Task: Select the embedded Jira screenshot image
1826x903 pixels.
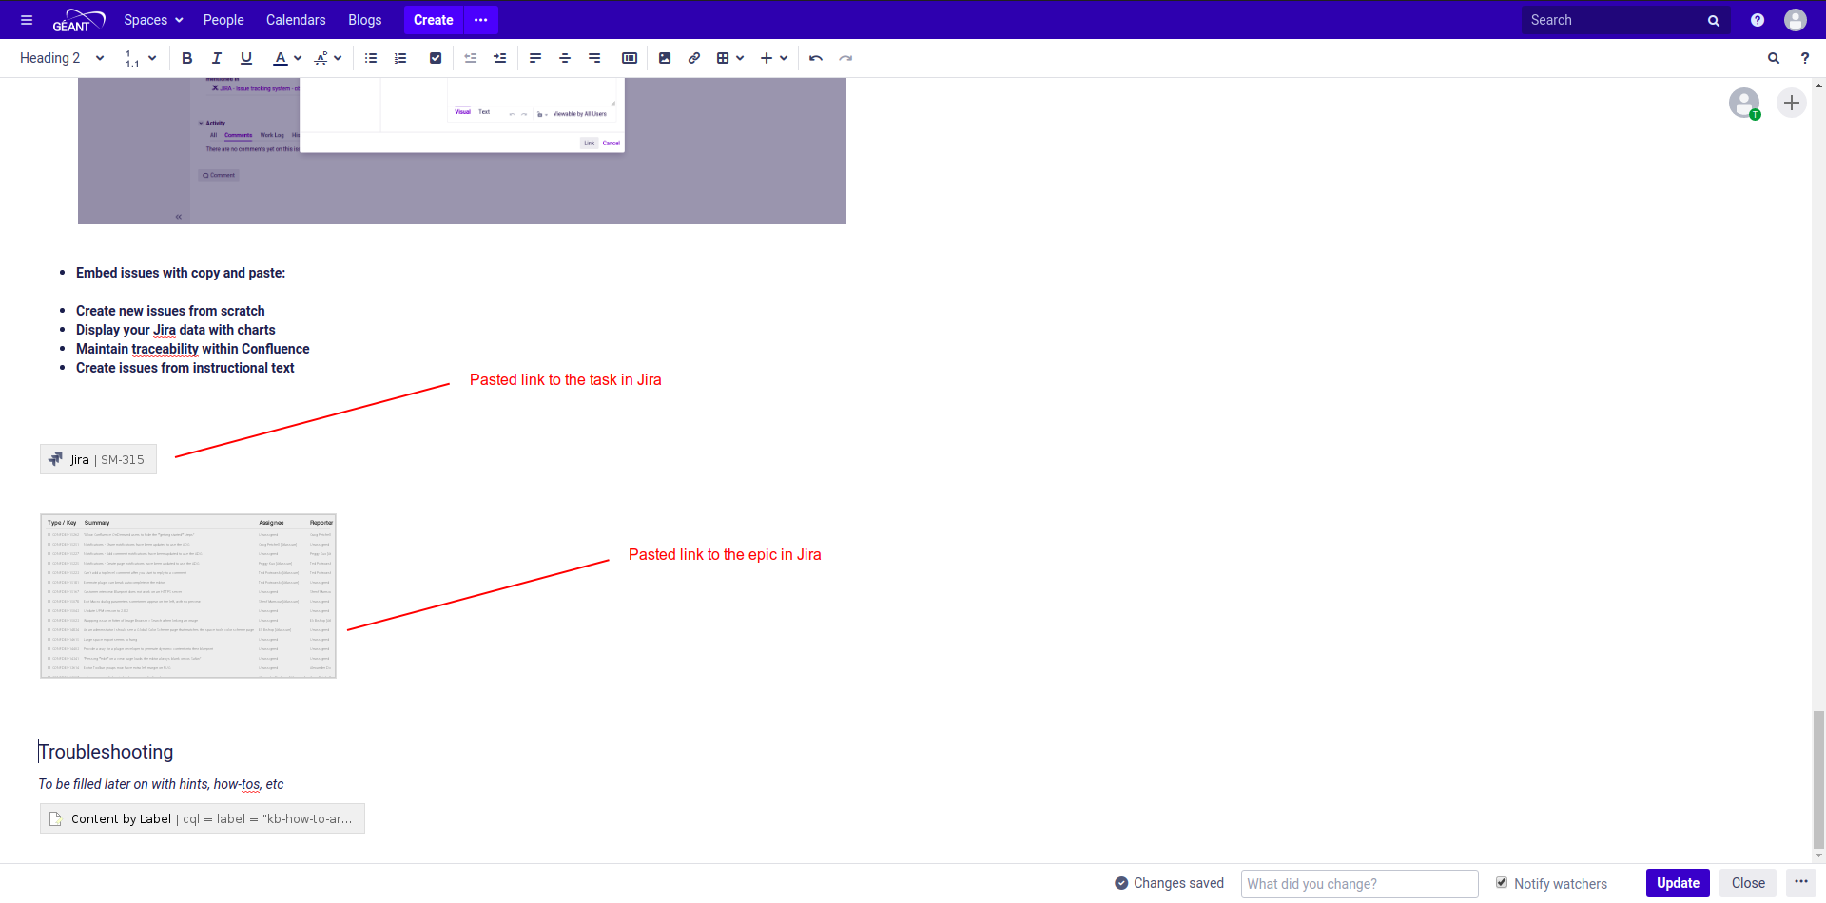Action: coord(462,151)
